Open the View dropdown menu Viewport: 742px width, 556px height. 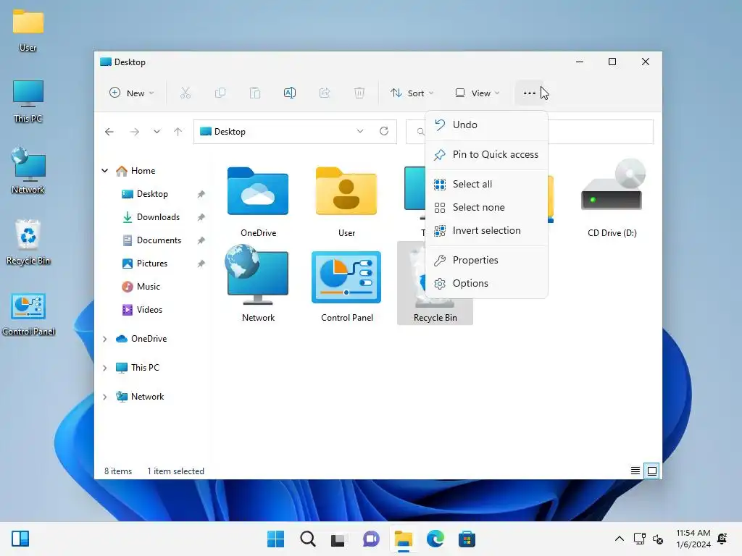point(477,93)
